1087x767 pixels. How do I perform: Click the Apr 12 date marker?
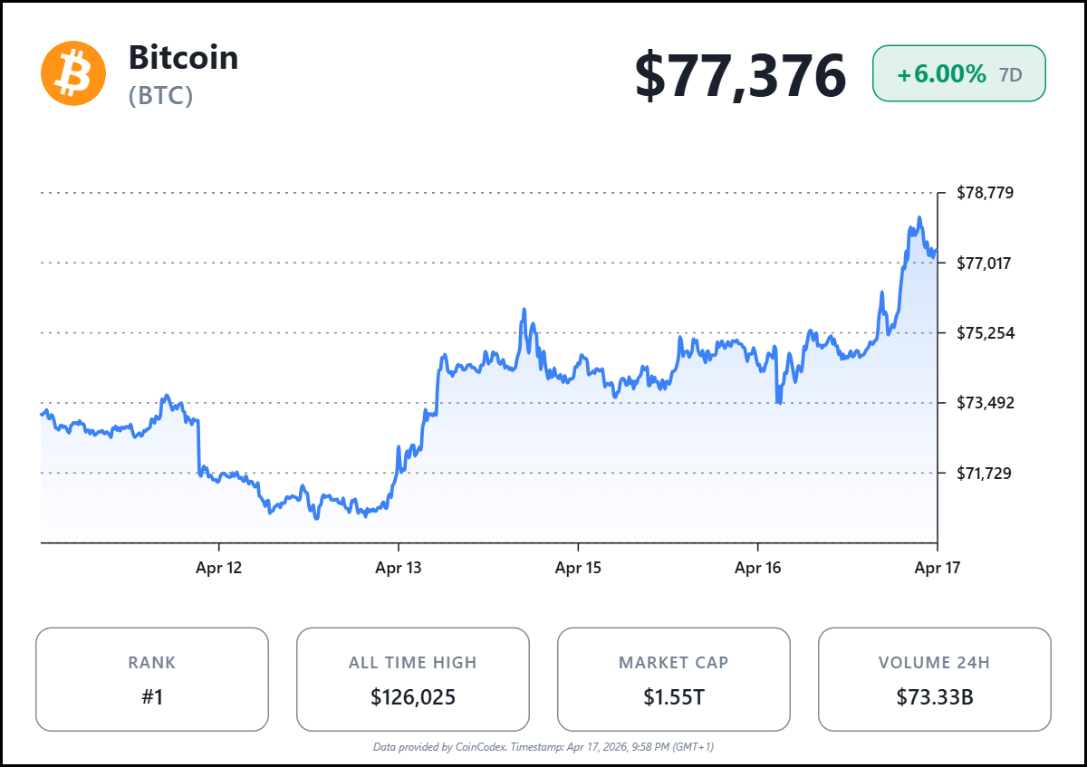[x=219, y=569]
